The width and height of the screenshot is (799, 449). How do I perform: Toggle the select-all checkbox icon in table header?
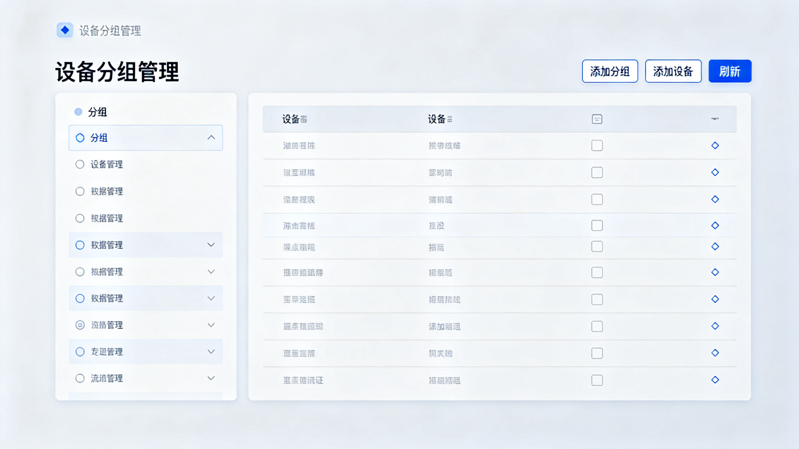click(597, 119)
